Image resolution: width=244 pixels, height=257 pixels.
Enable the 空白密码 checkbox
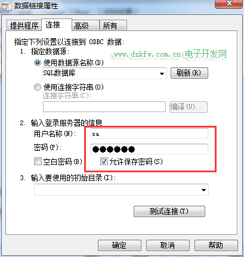38,162
